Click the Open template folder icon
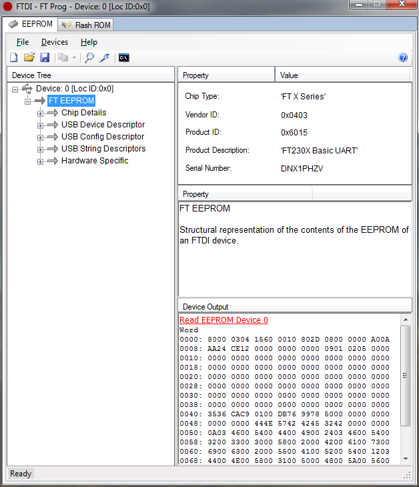 coord(29,57)
